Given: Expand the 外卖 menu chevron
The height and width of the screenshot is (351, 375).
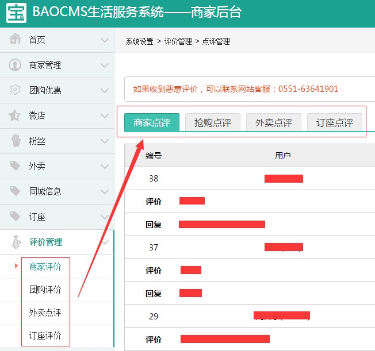Looking at the screenshot, I should 105,166.
